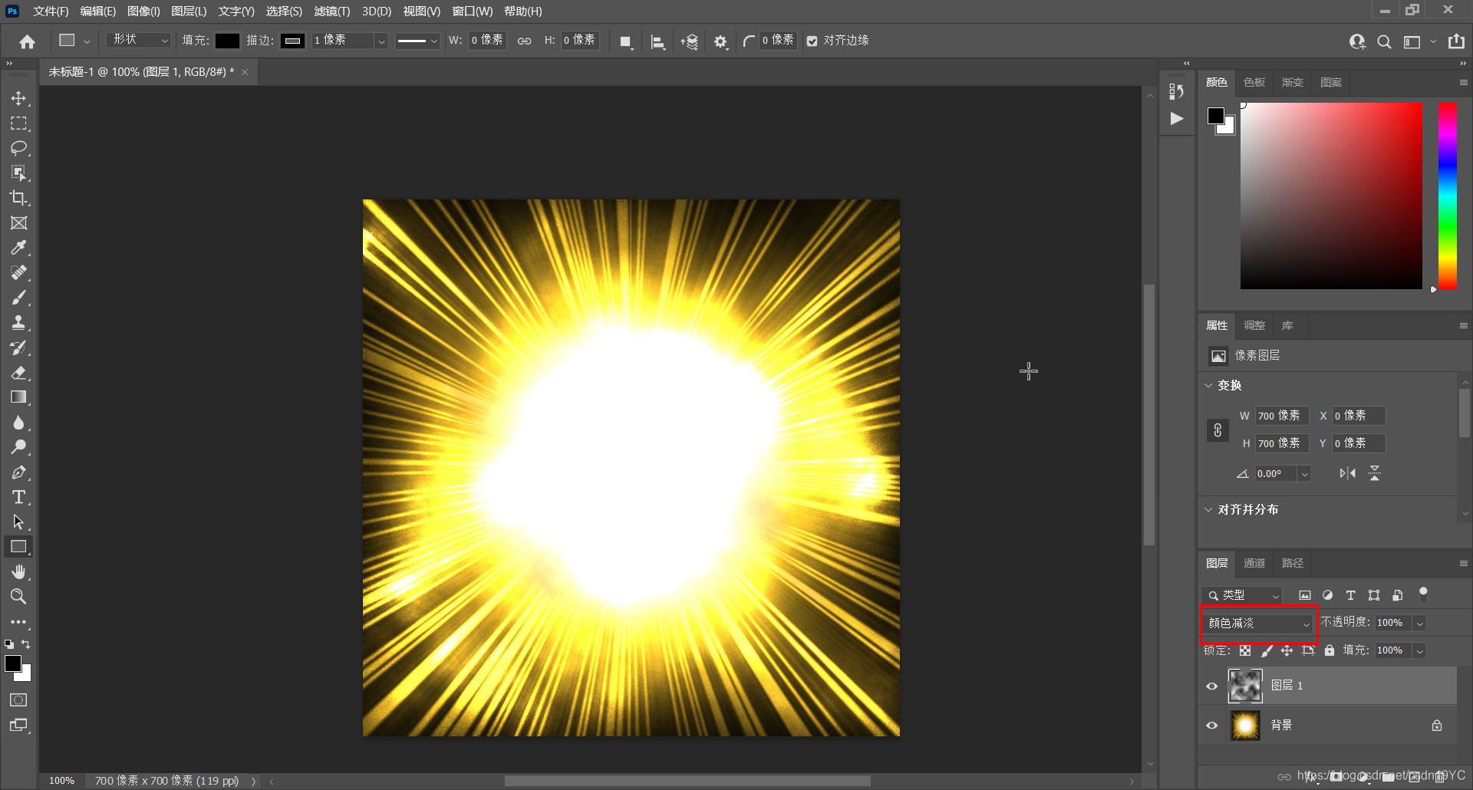Open the layer fill 100% dropdown arrow
This screenshot has width=1473, height=790.
tap(1419, 650)
